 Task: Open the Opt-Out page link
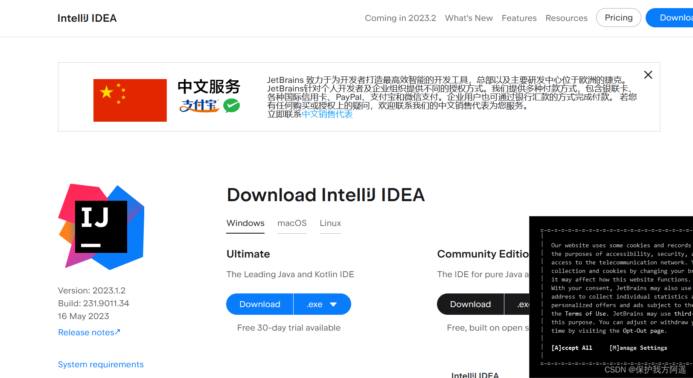643,331
